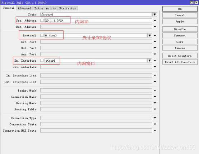Maximize the Firewall Rule window
Viewport: 199px width, 154px height.
click(192, 2)
